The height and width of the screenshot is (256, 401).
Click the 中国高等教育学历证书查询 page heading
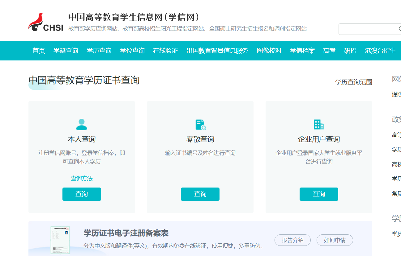click(84, 80)
